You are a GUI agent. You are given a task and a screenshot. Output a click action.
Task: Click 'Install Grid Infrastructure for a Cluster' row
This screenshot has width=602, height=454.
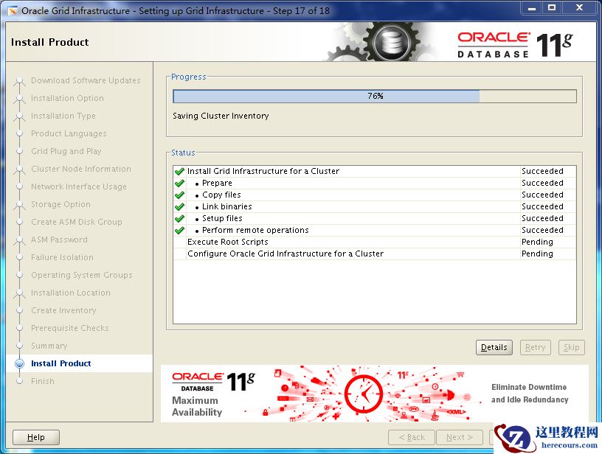click(375, 172)
